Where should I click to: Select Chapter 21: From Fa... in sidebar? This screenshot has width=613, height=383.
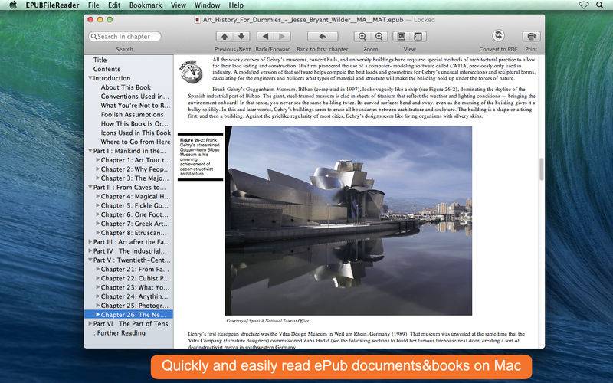(x=135, y=269)
